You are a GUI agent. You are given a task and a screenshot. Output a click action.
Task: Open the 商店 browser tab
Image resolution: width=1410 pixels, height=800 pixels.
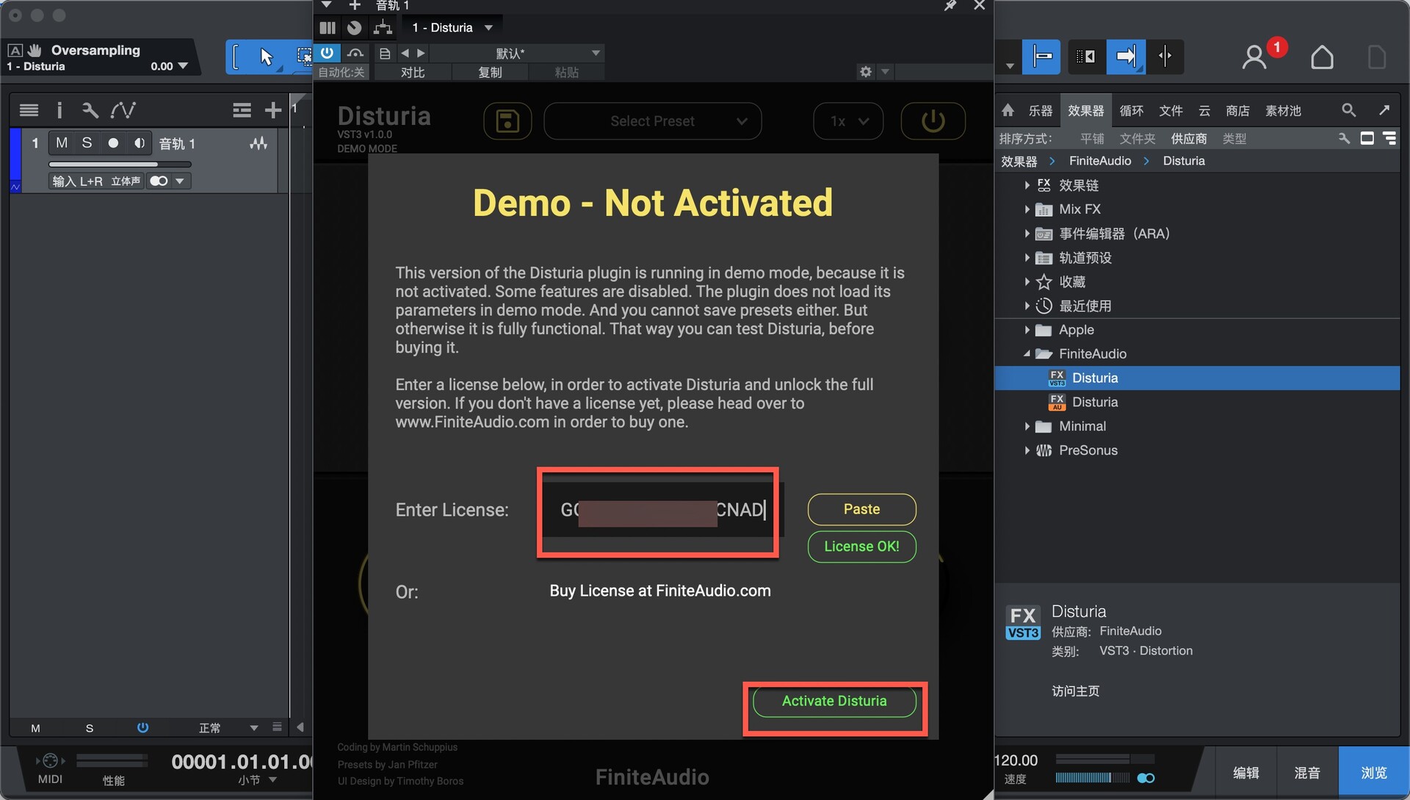tap(1237, 110)
